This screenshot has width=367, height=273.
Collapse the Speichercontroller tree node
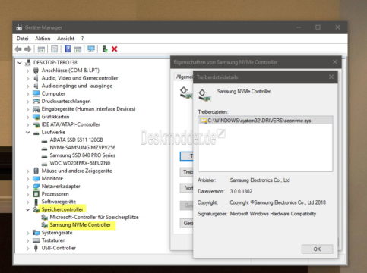pyautogui.click(x=27, y=209)
